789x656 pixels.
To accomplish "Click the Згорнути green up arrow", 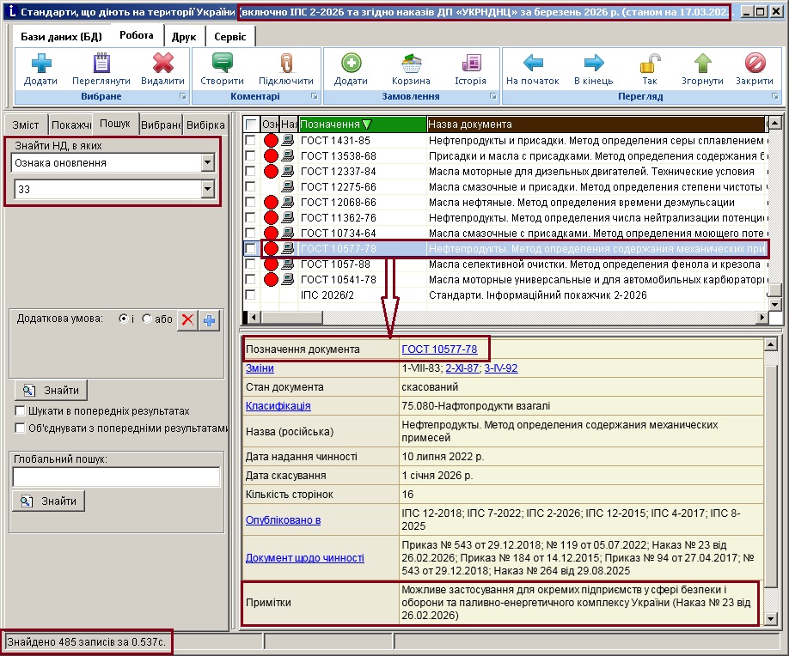I will 703,64.
